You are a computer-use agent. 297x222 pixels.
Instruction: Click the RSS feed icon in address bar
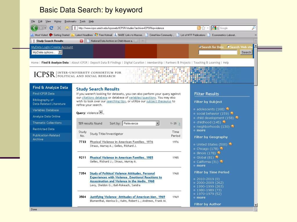coord(199,28)
